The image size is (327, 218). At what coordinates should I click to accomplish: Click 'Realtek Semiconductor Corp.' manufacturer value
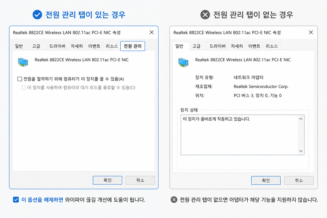click(x=261, y=86)
